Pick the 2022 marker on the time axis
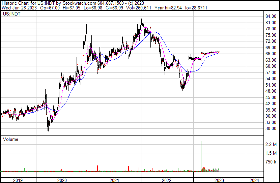 click(167, 180)
